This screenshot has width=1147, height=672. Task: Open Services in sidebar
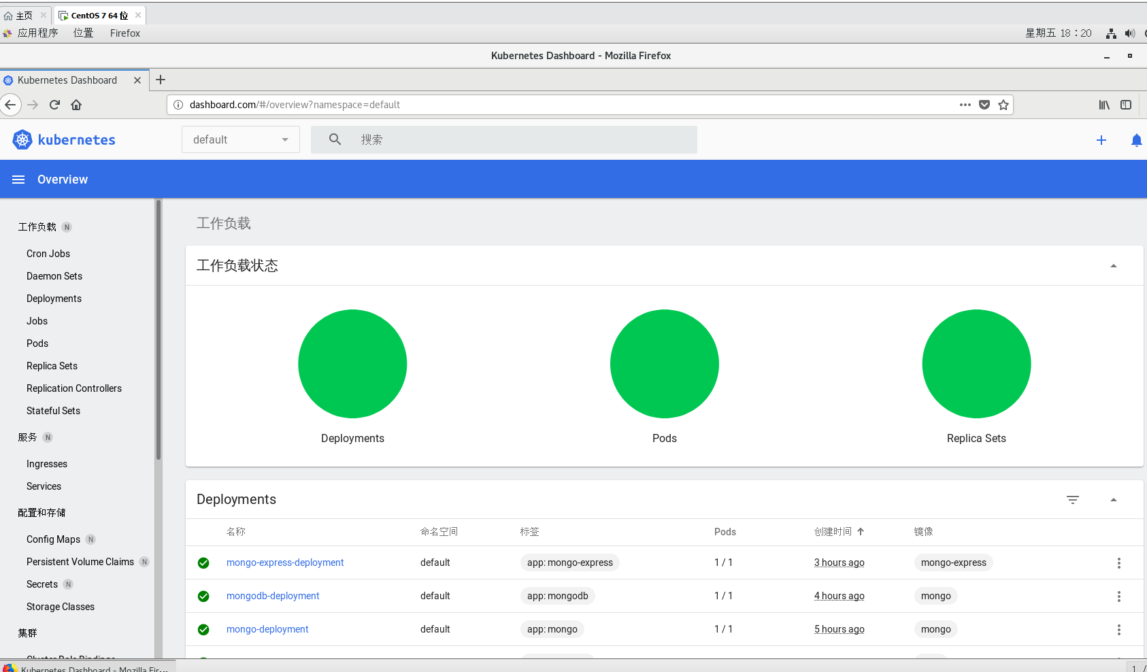click(44, 486)
